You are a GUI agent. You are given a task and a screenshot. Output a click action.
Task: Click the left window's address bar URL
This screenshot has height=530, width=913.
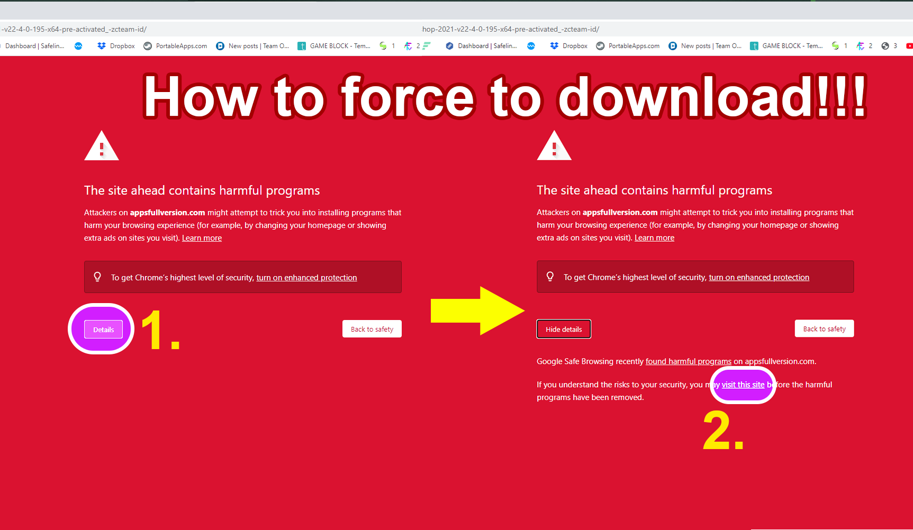tap(74, 29)
